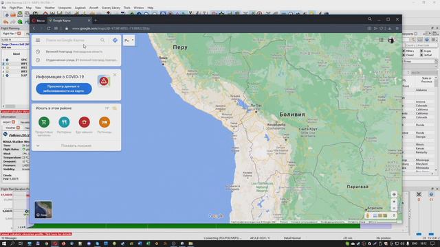
Task: Click red elevation profile error message
Action: pyautogui.click(x=36, y=234)
